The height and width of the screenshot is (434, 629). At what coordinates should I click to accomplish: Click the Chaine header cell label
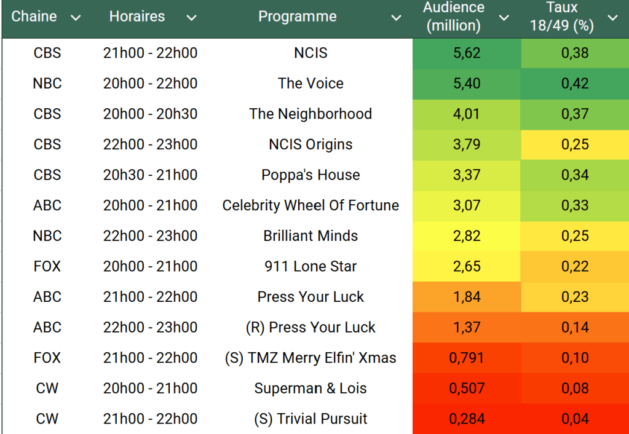click(x=34, y=17)
